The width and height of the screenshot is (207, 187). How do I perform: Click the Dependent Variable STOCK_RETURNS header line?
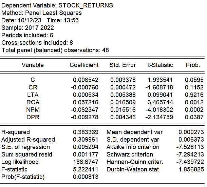click(57, 6)
